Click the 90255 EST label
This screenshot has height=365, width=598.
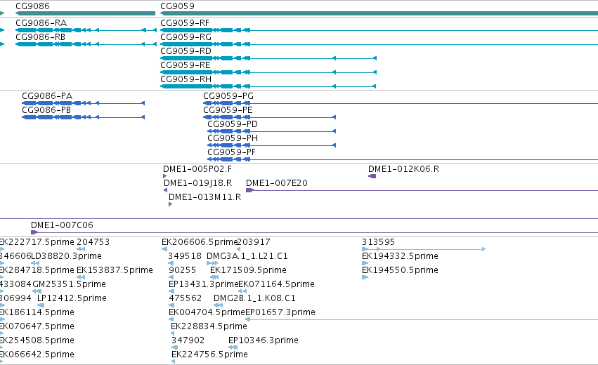[182, 270]
